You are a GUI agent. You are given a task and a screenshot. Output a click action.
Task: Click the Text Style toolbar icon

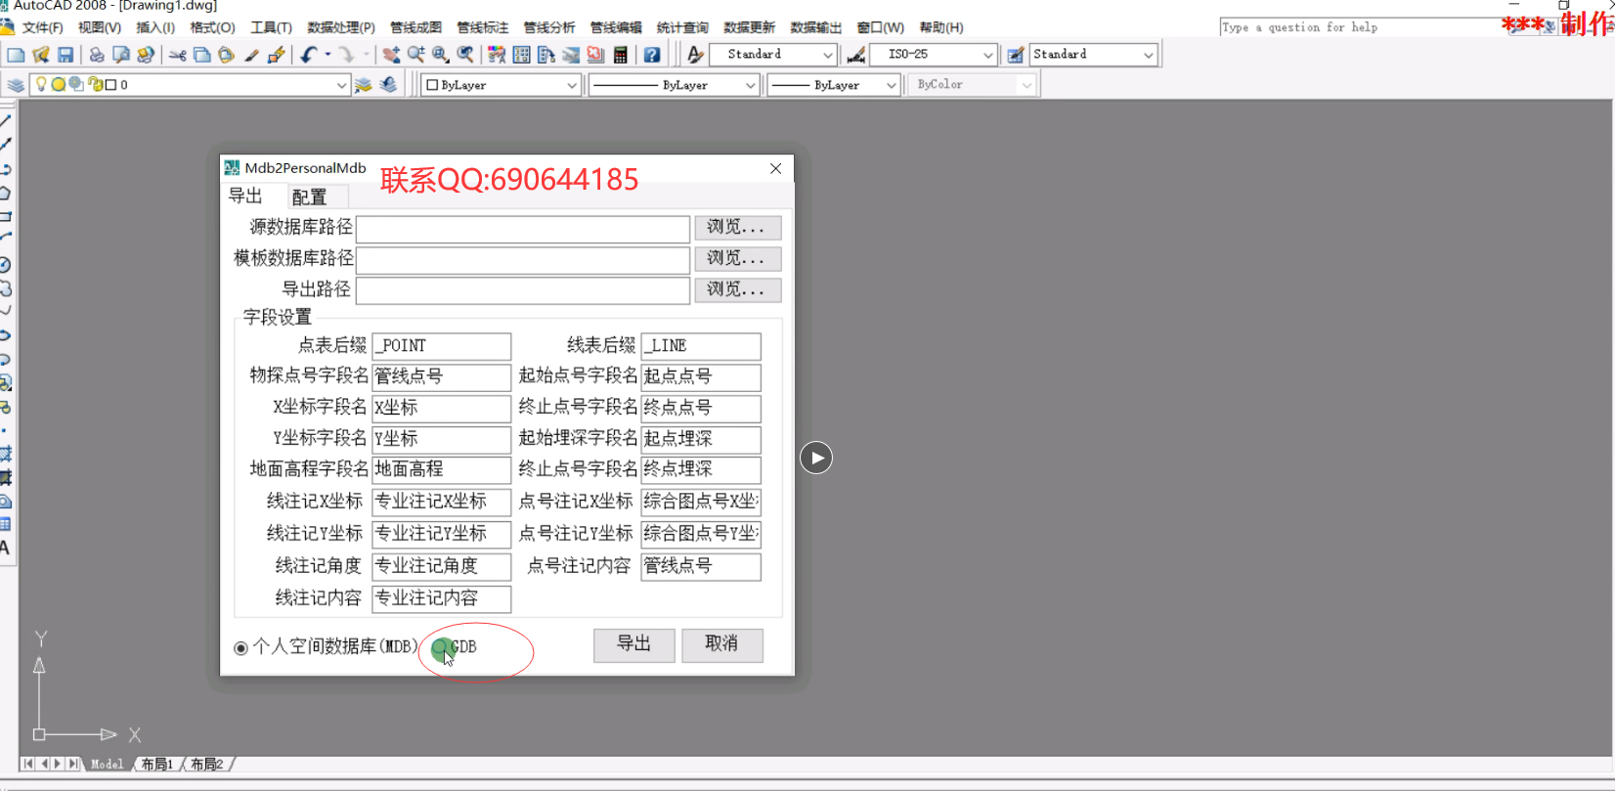pos(695,55)
